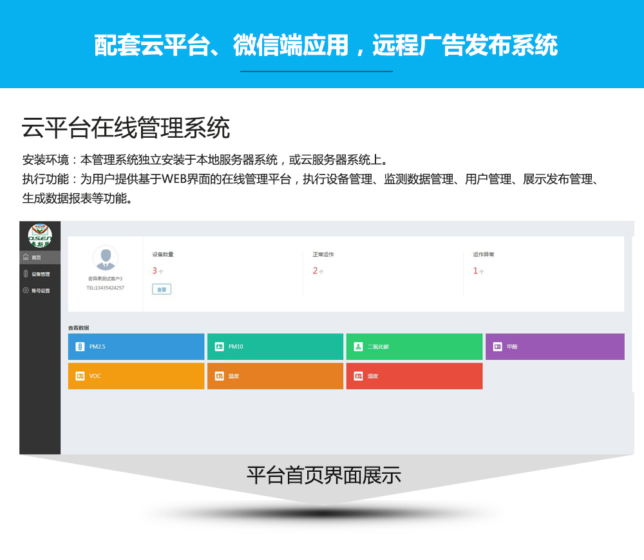
Task: Click the gear icon beside 账号设置
Action: click(26, 290)
